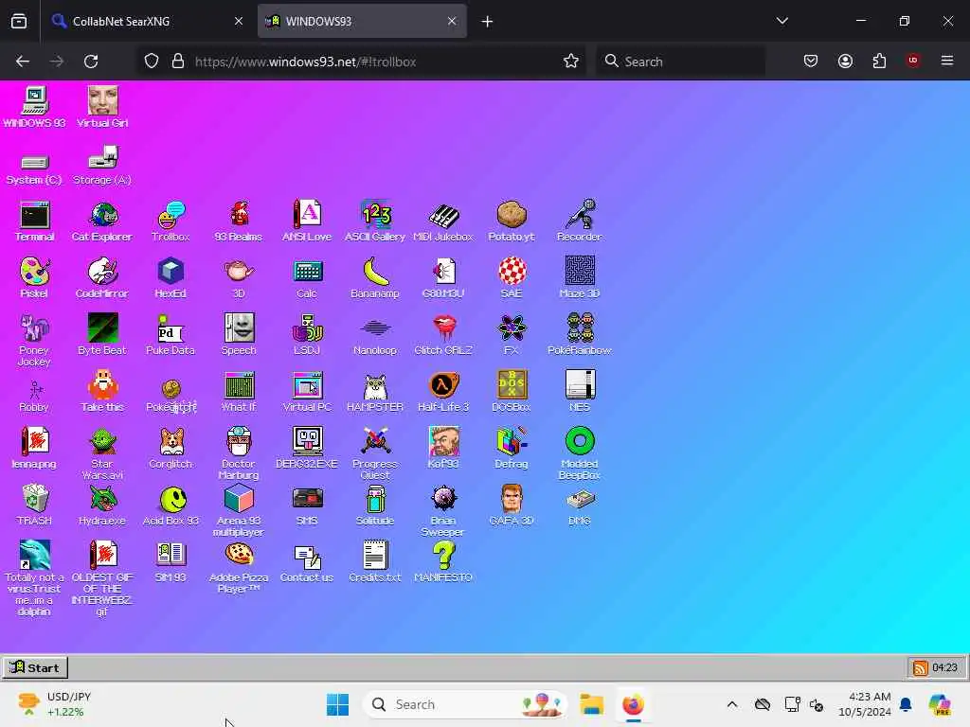Launch Glitch GRLZ lips icon
This screenshot has width=970, height=727.
443,334
